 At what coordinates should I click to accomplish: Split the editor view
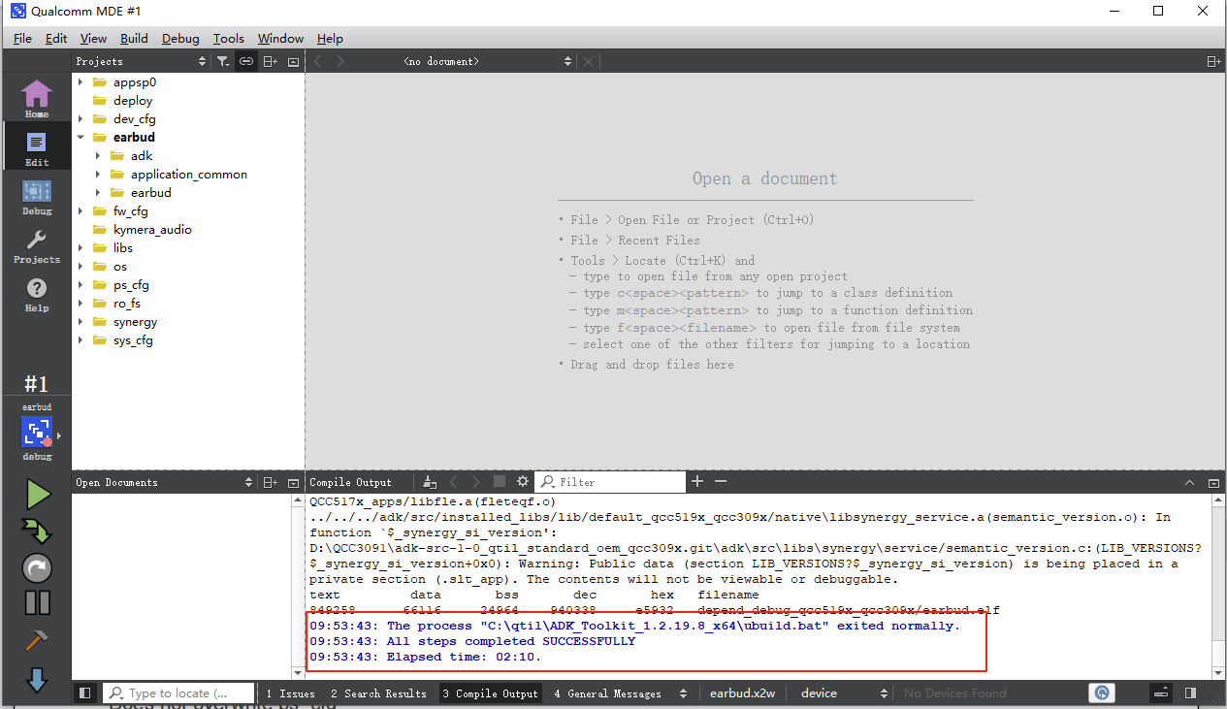1212,61
